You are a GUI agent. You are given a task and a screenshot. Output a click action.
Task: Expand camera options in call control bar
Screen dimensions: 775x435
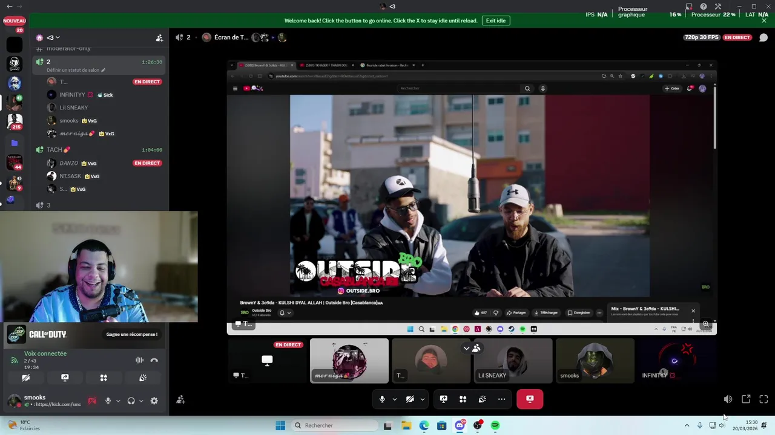(x=422, y=399)
